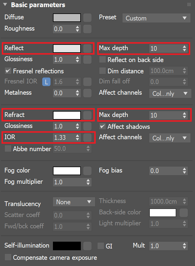The image size is (195, 266).
Task: Open the Preset dropdown showing Custom
Action: 156,18
